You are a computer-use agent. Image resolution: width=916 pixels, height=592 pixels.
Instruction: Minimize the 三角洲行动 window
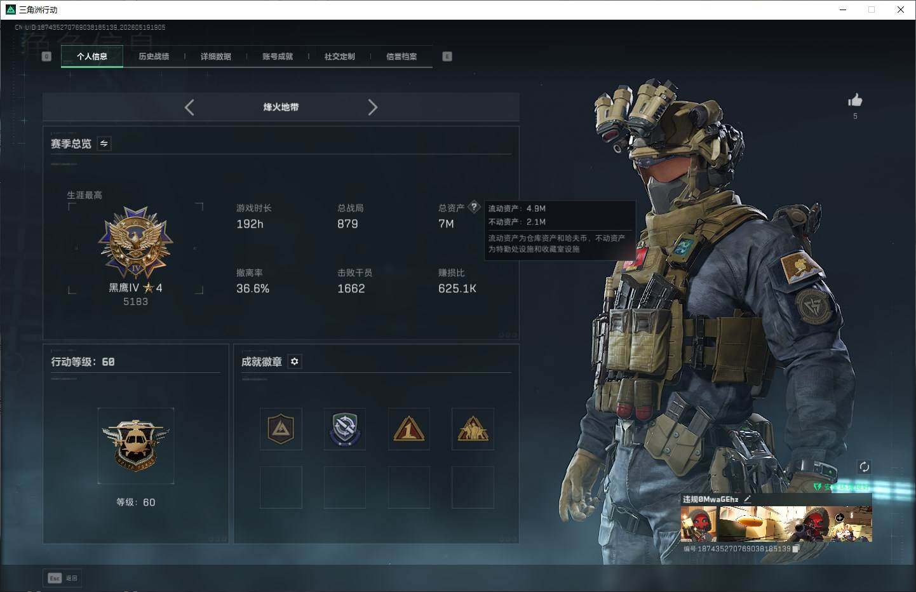pos(843,10)
